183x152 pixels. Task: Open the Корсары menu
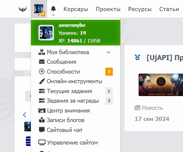pos(76,9)
